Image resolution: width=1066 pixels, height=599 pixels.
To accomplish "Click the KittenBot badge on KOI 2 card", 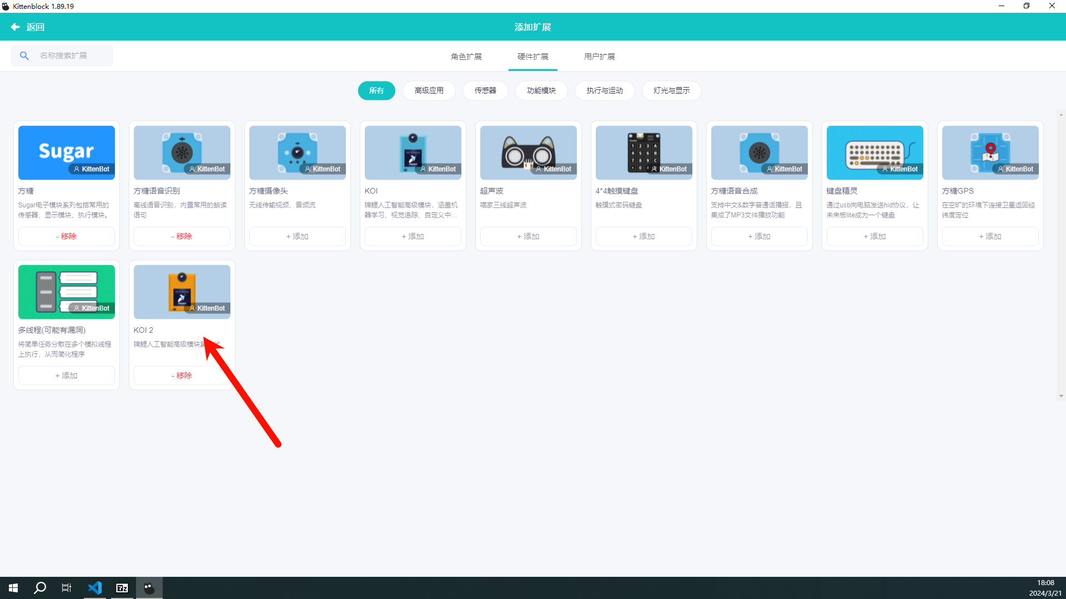I will 207,308.
